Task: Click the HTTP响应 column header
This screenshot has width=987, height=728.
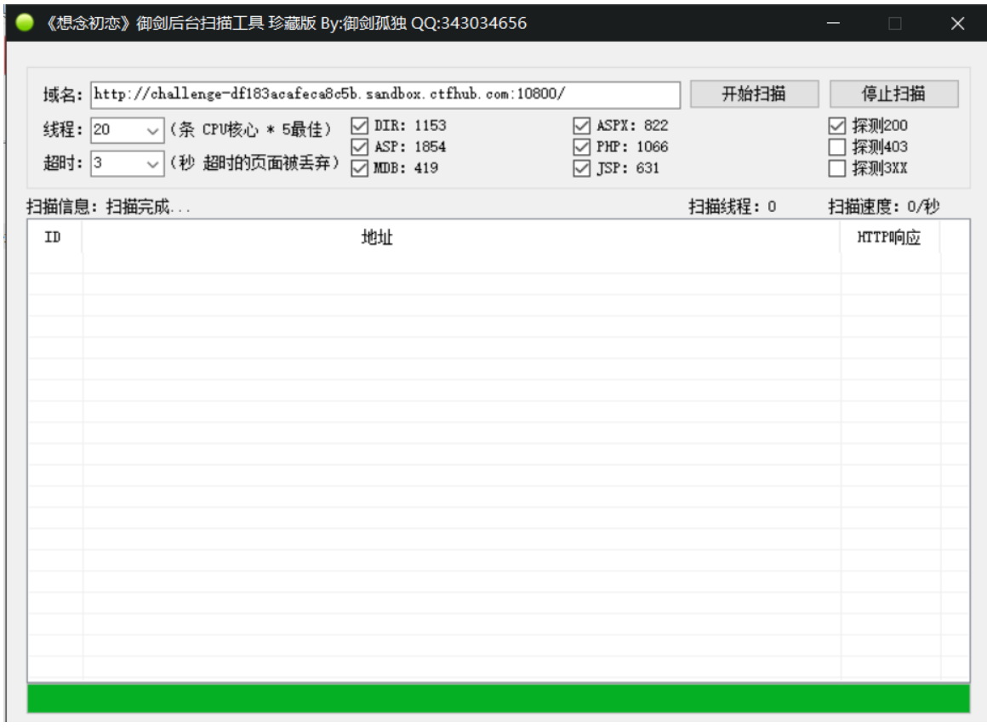Action: (x=890, y=237)
